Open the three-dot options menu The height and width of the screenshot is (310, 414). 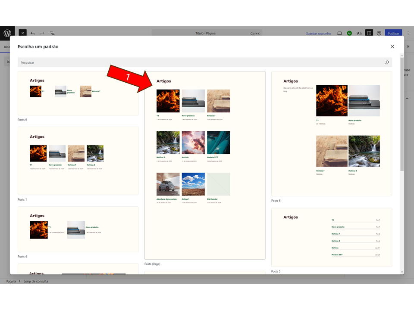(408, 33)
